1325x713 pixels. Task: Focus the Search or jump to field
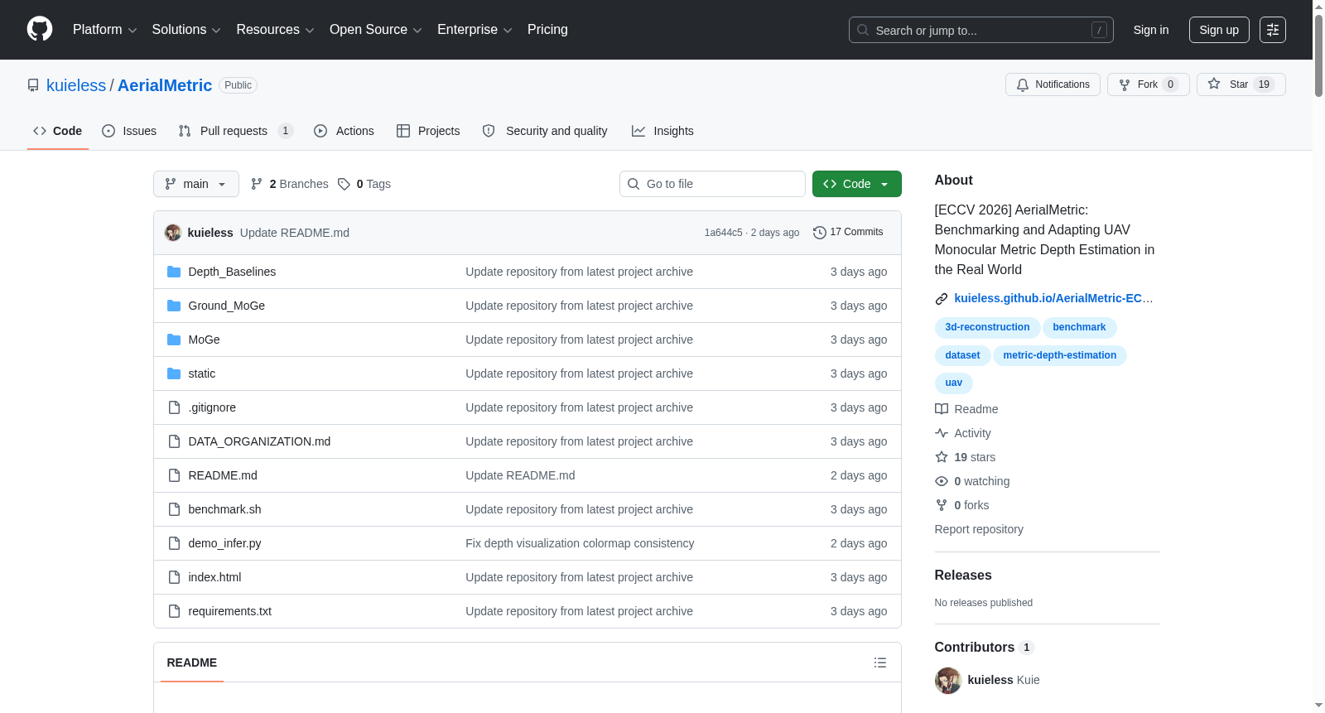980,30
